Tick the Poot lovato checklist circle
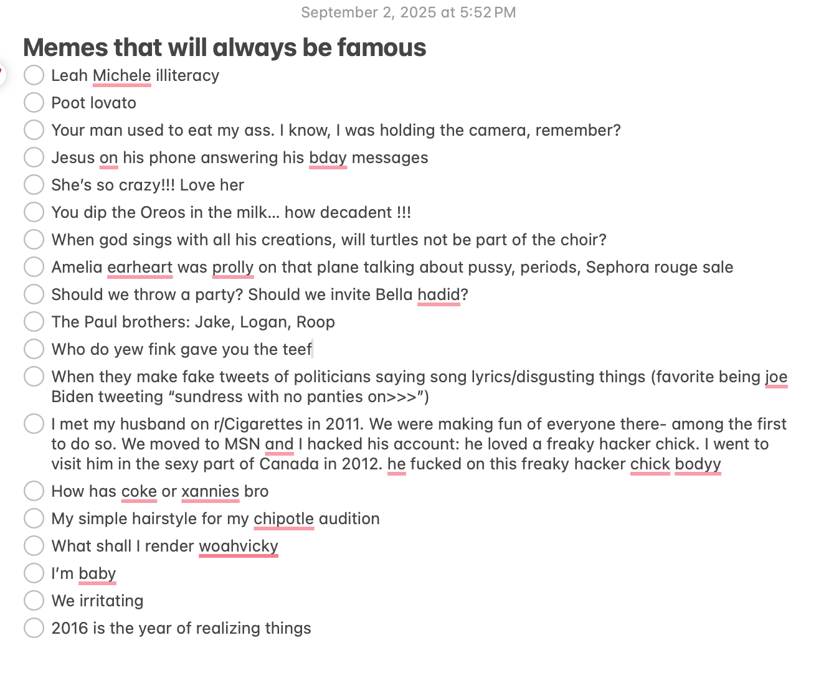Image resolution: width=816 pixels, height=686 pixels. coord(34,103)
